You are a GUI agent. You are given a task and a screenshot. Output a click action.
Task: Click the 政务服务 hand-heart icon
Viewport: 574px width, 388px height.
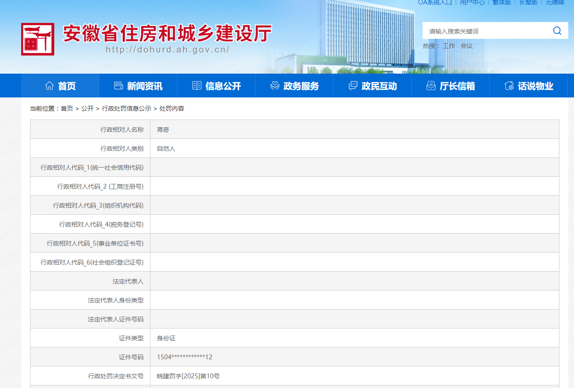(x=275, y=86)
